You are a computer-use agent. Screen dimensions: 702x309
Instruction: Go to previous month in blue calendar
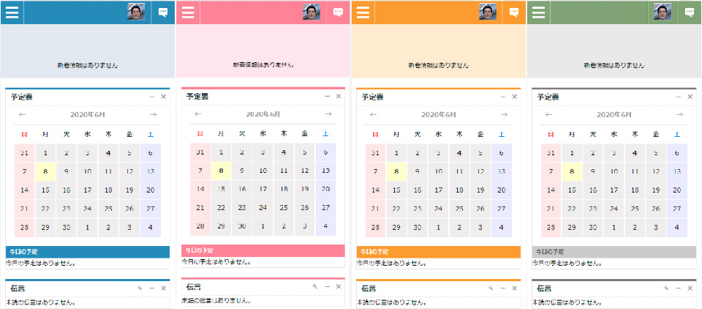(23, 115)
